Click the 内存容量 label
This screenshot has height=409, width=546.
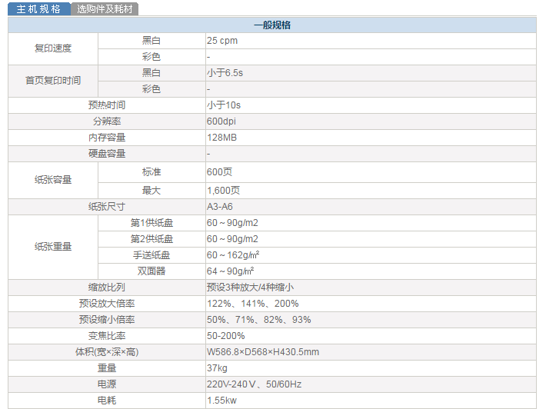pos(107,138)
